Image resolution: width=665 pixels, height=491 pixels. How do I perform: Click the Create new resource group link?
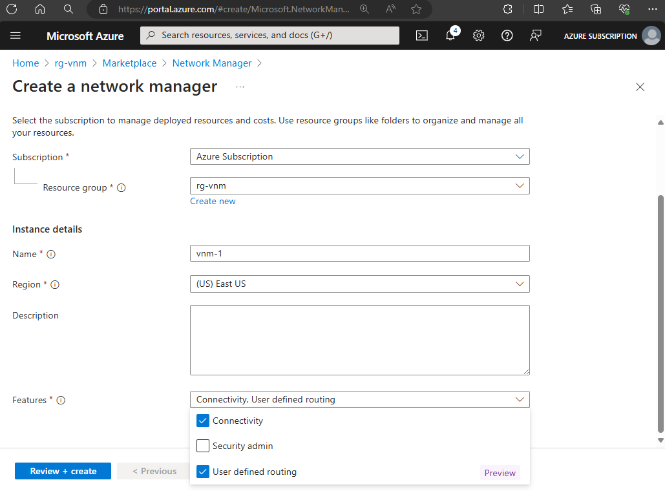(213, 201)
